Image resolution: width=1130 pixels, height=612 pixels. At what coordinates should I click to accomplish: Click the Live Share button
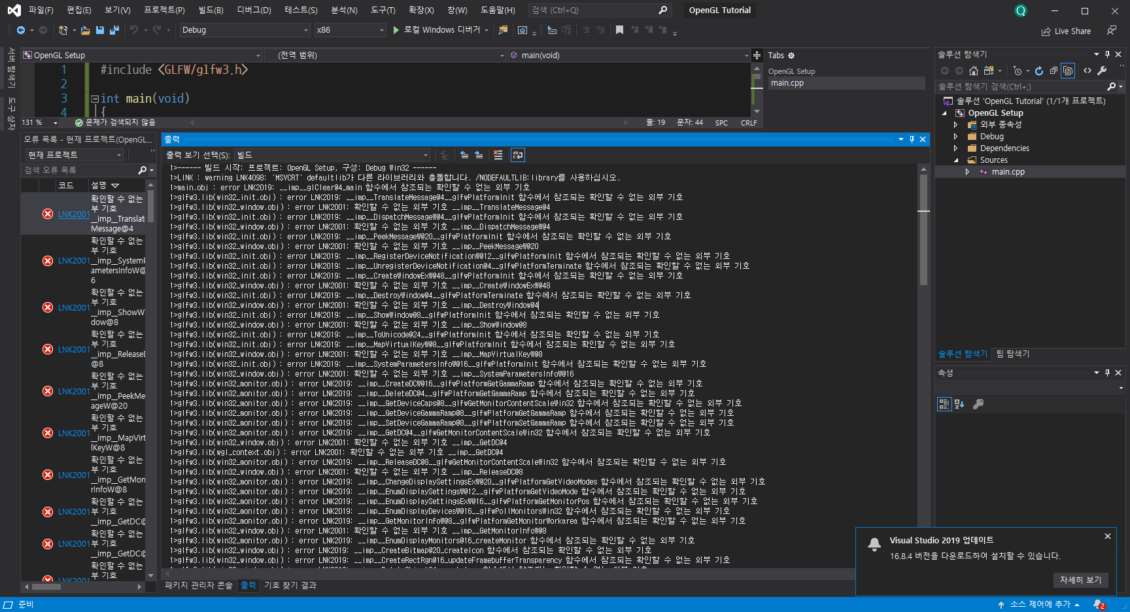tap(1066, 31)
